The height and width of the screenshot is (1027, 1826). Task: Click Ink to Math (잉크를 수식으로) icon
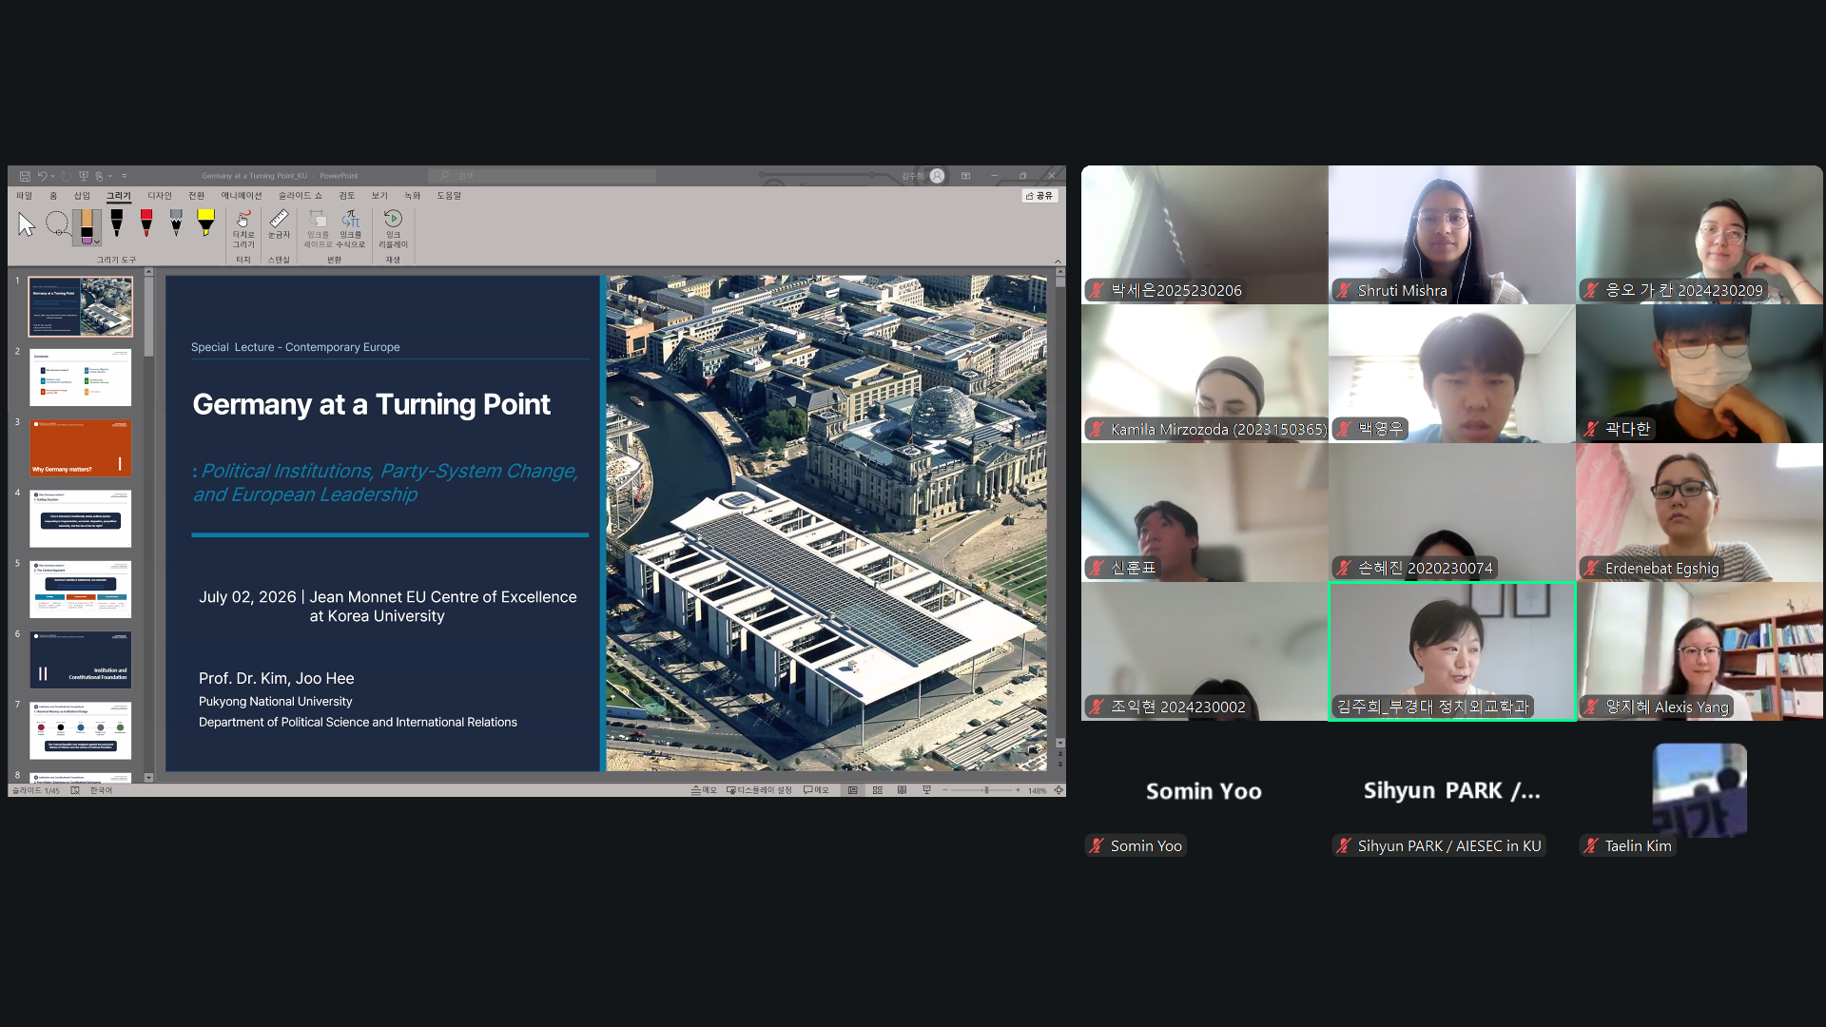click(351, 228)
